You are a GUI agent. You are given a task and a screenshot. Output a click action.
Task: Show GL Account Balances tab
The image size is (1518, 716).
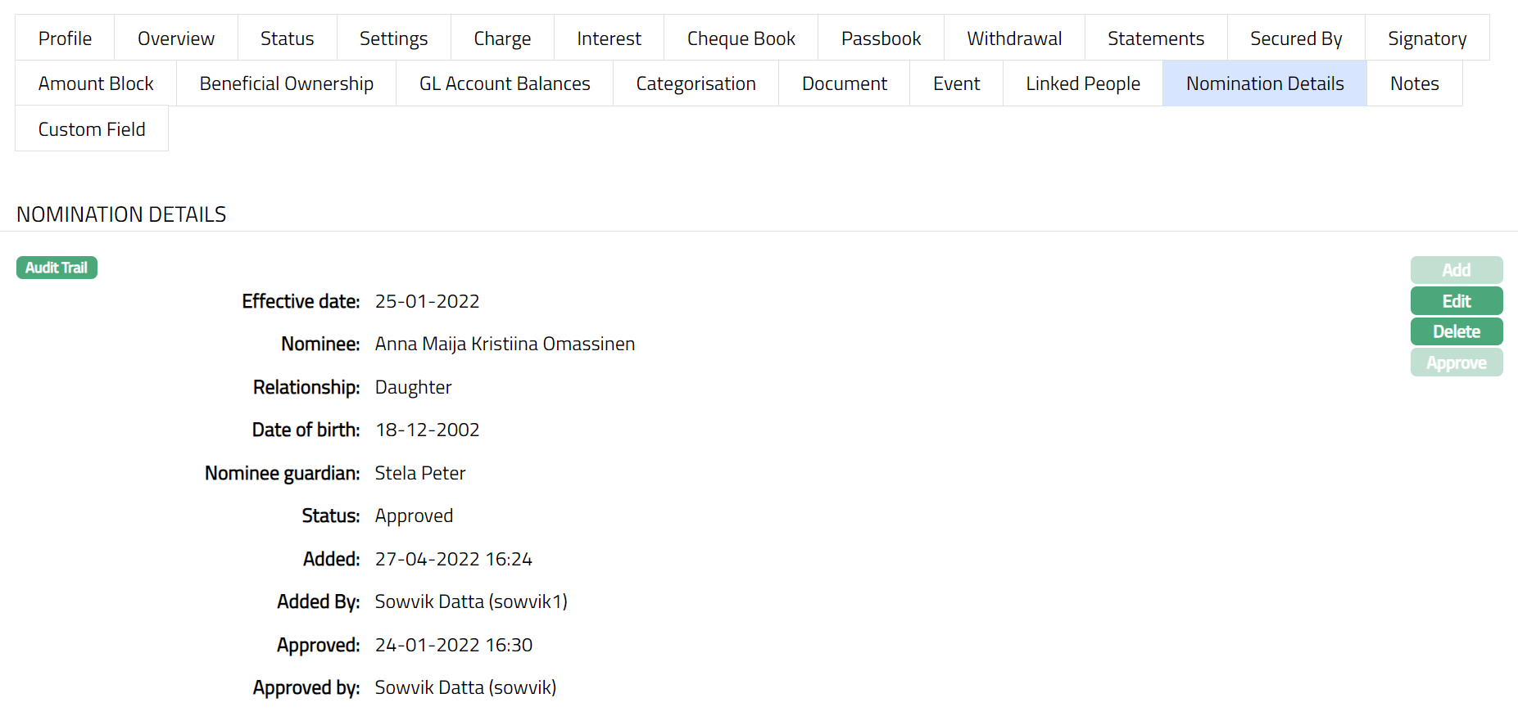[505, 83]
